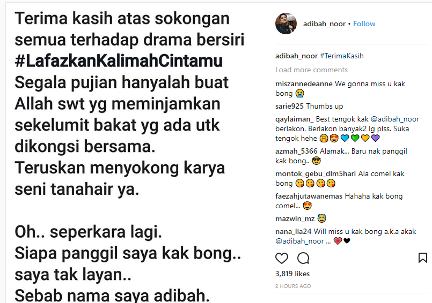Open the #TerimaKasih hashtag

tap(342, 56)
